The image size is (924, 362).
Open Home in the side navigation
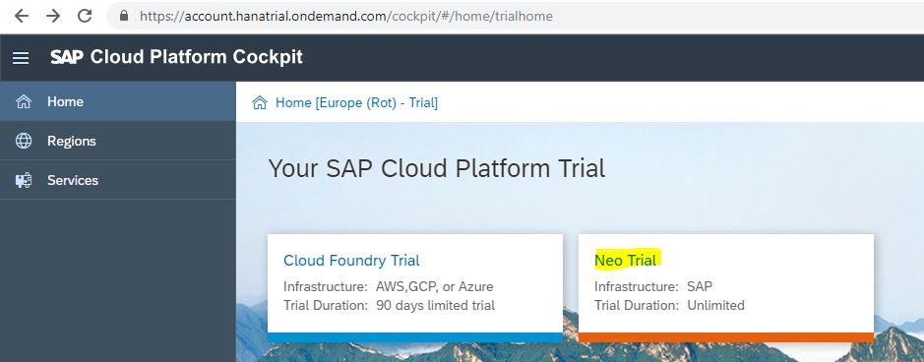118,101
